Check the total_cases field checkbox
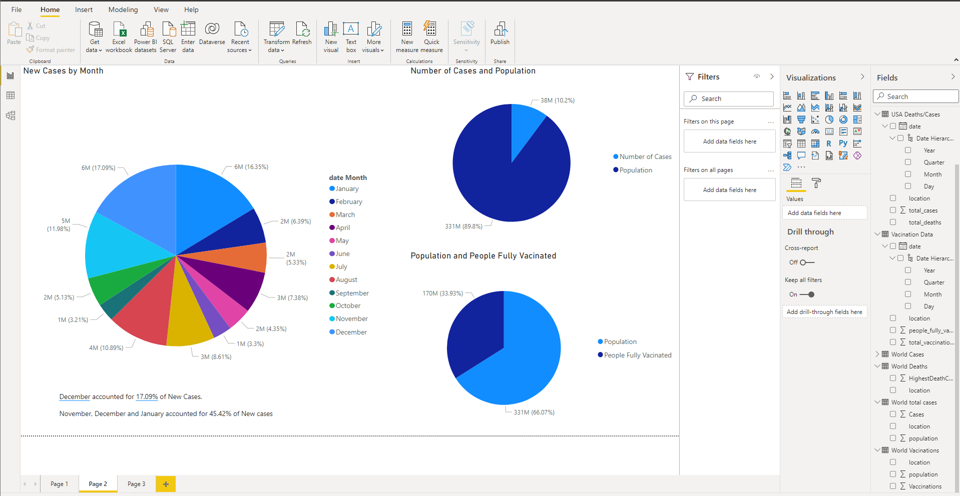The width and height of the screenshot is (960, 496). [893, 210]
